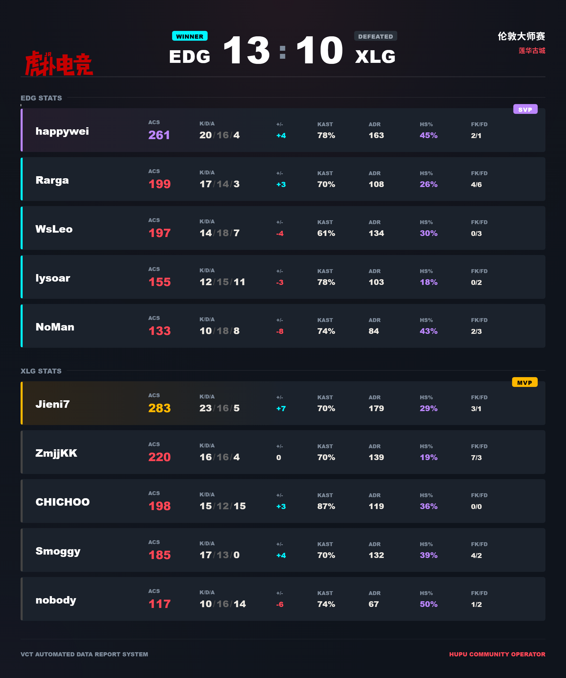
Task: Click the XLG STATS section header
Action: pos(41,371)
